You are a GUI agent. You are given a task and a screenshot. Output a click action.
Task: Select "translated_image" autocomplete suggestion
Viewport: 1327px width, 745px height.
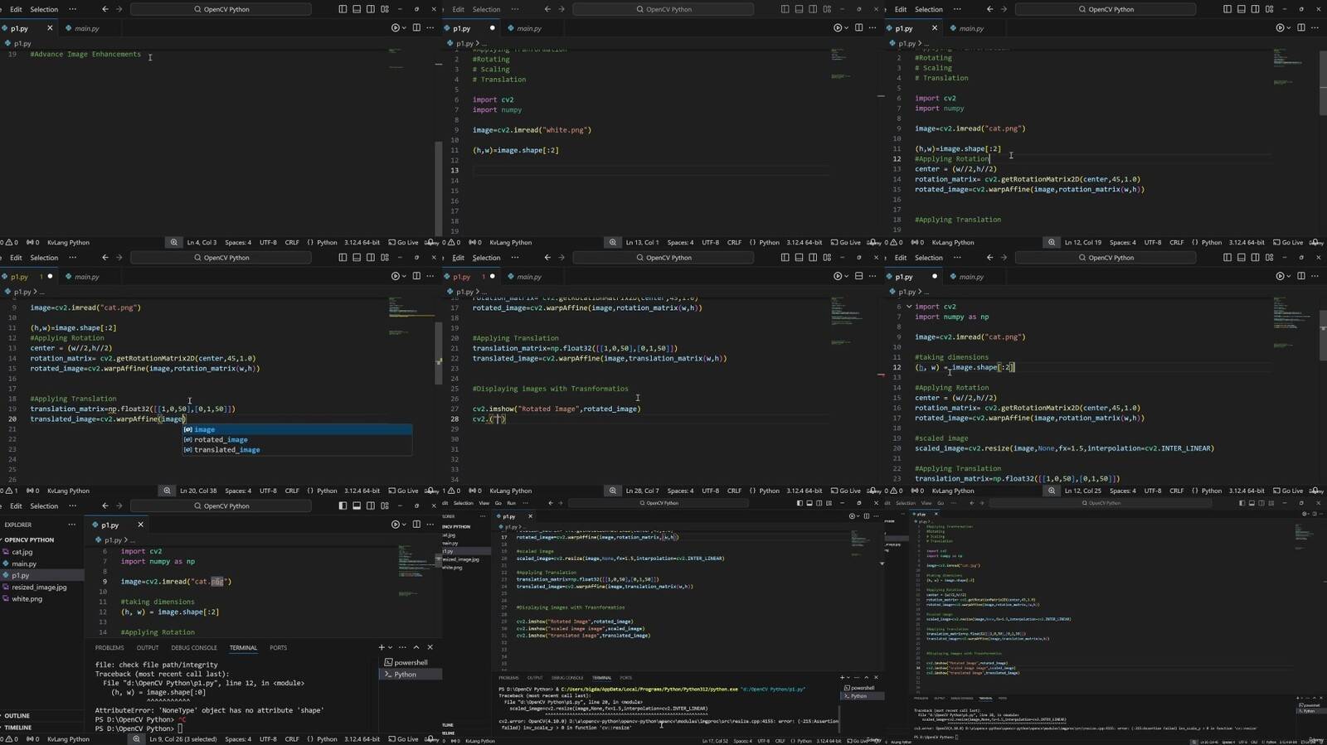click(297, 450)
